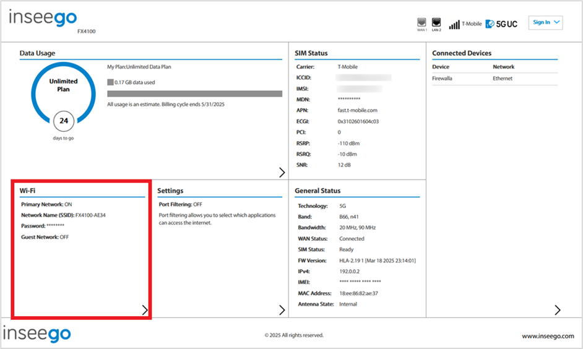Click the Ethernet network cell
Screen dimensions: 583x349
tap(503, 79)
